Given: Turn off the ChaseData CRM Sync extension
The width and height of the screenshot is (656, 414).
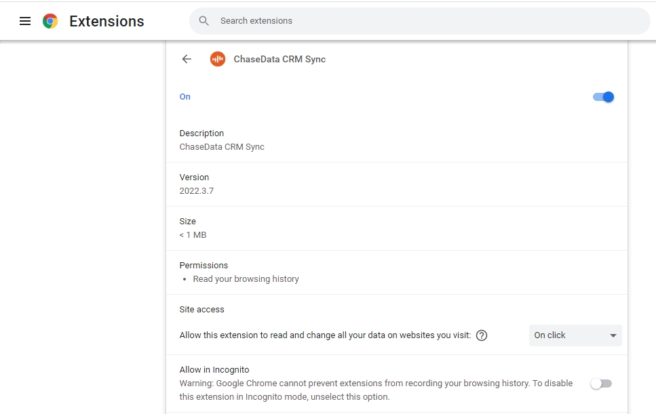Looking at the screenshot, I should point(603,97).
